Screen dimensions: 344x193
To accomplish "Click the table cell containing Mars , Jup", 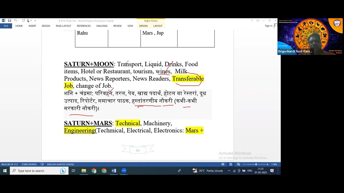I will click(x=159, y=38).
